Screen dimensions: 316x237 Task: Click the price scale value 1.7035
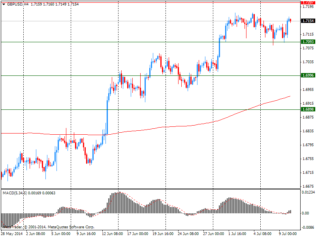click(x=308, y=62)
